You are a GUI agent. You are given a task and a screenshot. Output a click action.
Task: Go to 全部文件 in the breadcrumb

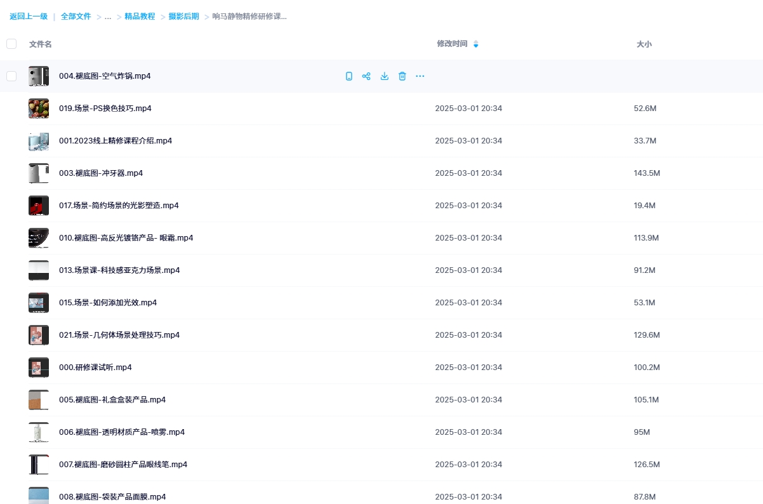(76, 17)
